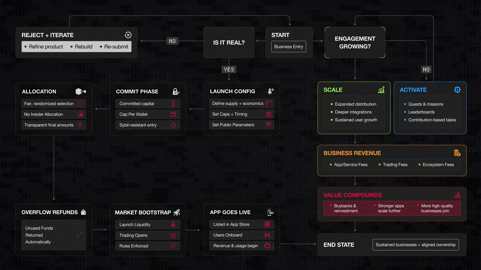
Task: Click the Stronger apps scale further text
Action: point(391,208)
